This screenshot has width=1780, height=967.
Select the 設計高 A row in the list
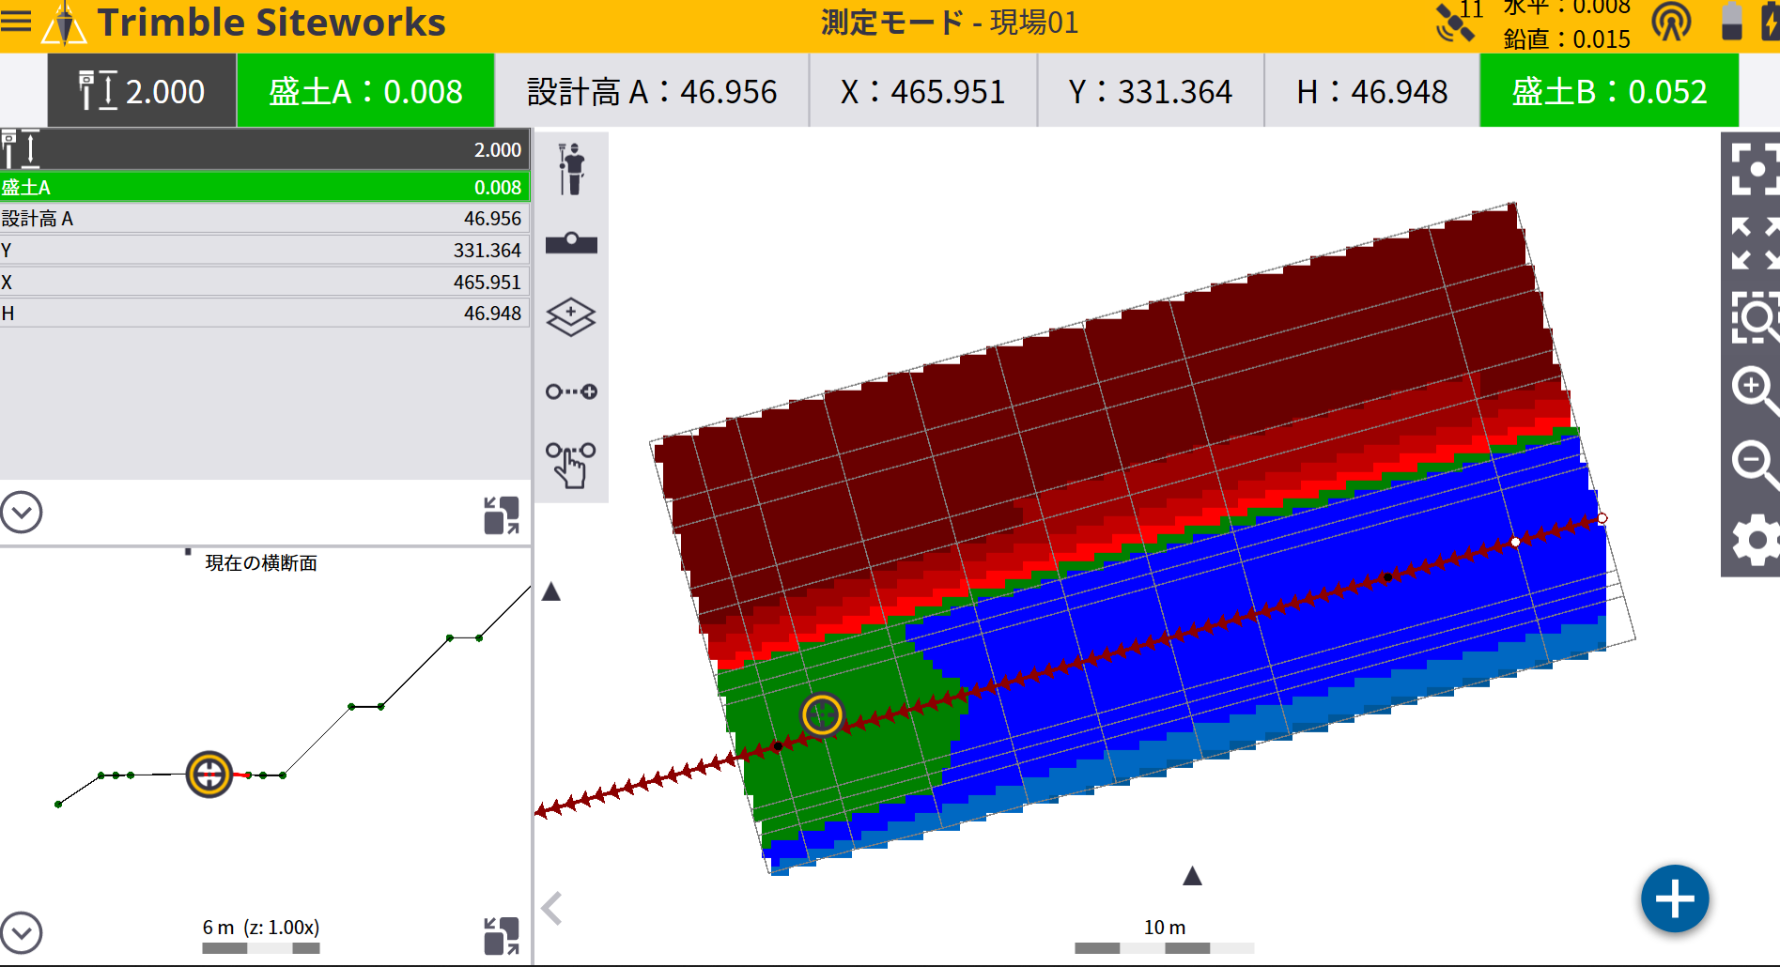(263, 219)
